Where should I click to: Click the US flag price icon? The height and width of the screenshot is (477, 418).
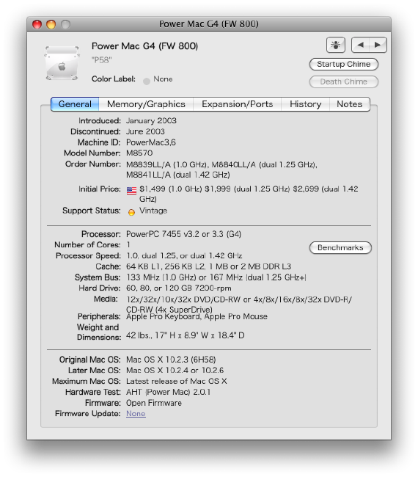click(x=131, y=191)
